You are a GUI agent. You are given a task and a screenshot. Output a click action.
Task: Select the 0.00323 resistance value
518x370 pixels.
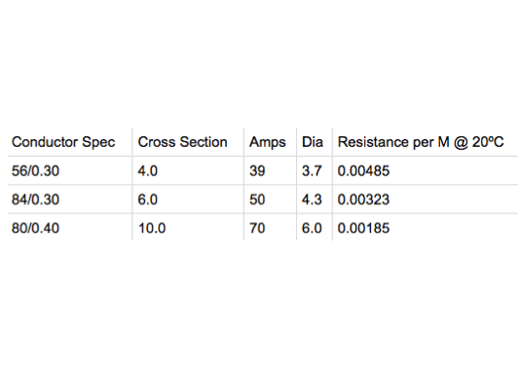tap(363, 200)
